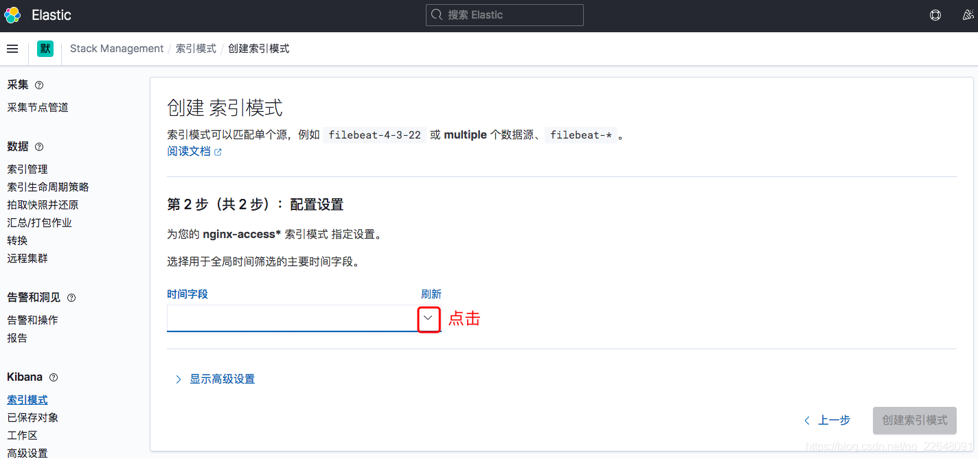Expand the 显示高级设置 section
The image size is (978, 459).
223,378
